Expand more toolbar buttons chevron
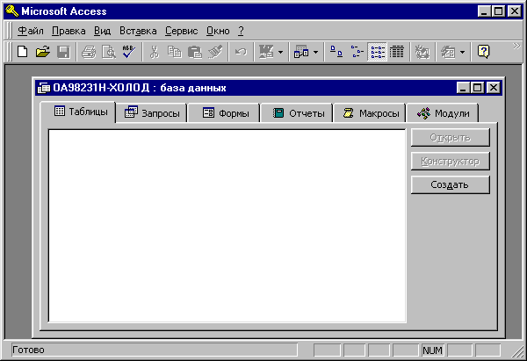The width and height of the screenshot is (527, 361). 516,46
